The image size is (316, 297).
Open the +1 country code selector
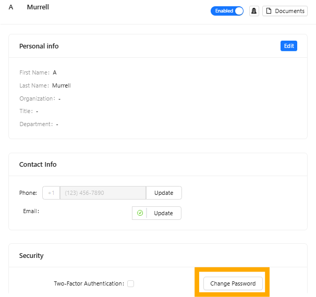(51, 193)
